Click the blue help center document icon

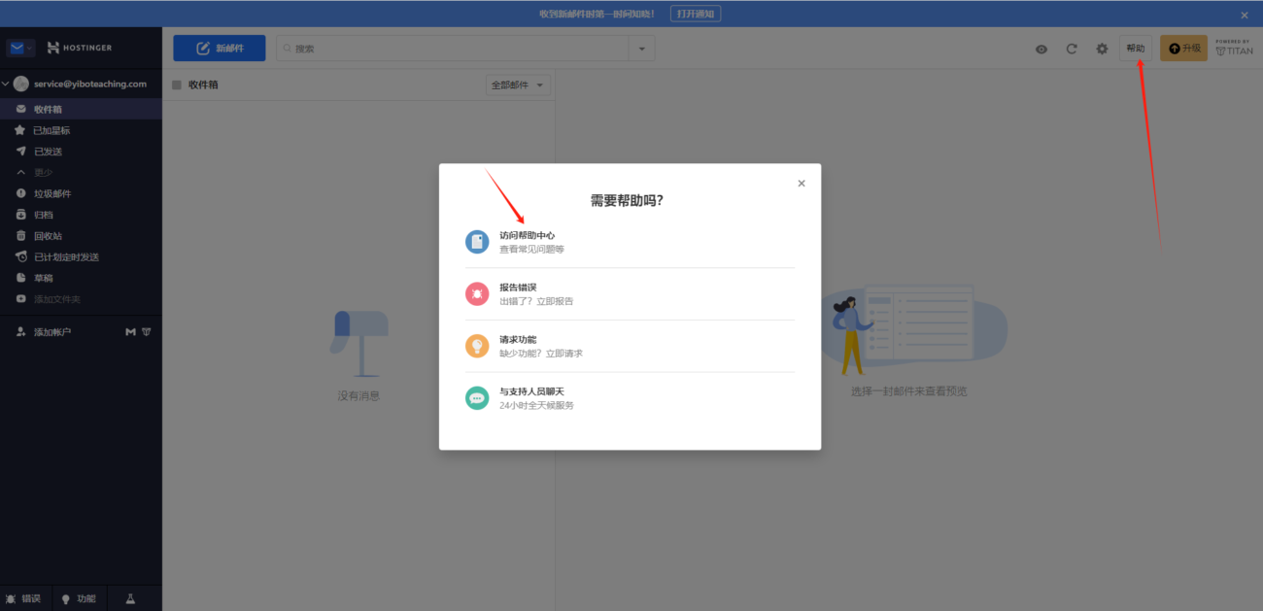[477, 242]
